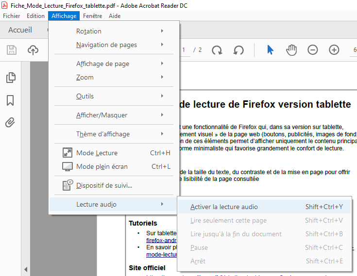Open the attachments paperclip panel

10,122
